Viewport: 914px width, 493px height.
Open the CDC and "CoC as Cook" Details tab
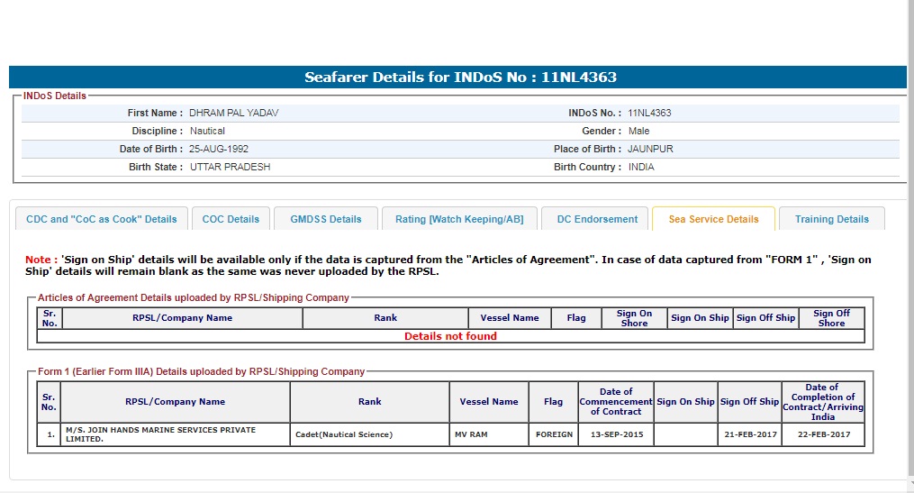pos(102,219)
